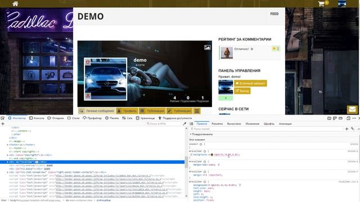Select the Разметка layout tab
360x202 pixels.
coord(217,123)
